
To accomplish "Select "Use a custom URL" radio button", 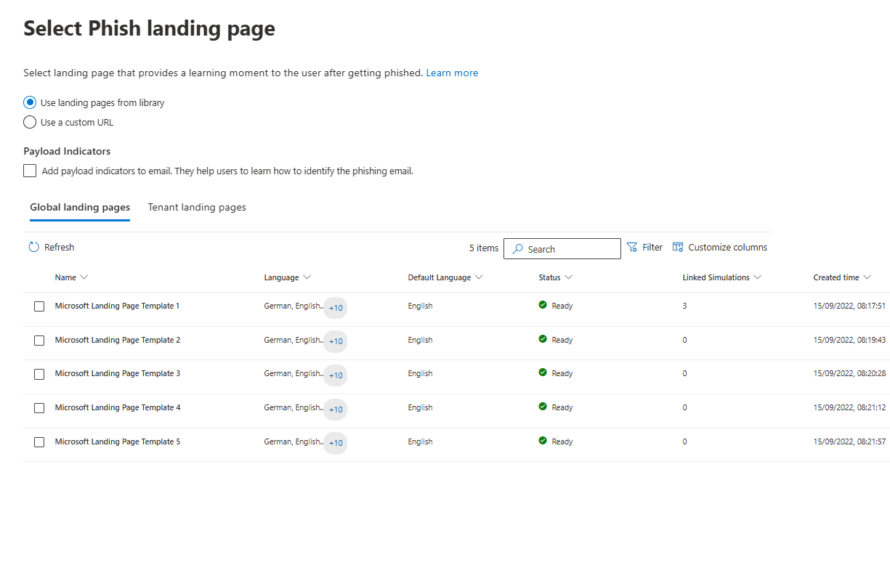I will 30,122.
